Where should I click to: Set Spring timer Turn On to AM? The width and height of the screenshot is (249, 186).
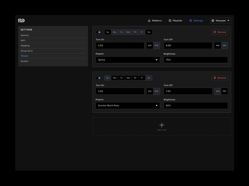pyautogui.click(x=150, y=45)
